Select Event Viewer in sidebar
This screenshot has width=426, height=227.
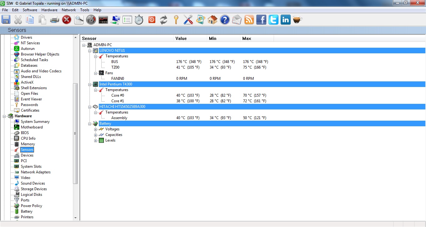(31, 99)
